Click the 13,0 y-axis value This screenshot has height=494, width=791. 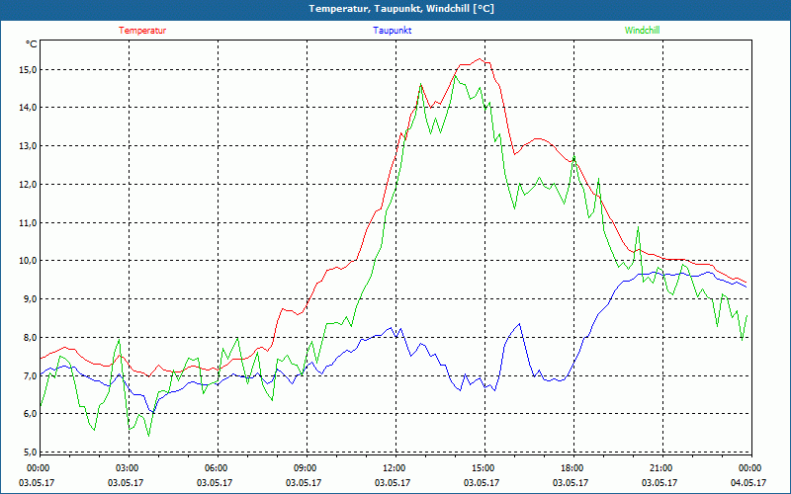[x=29, y=145]
